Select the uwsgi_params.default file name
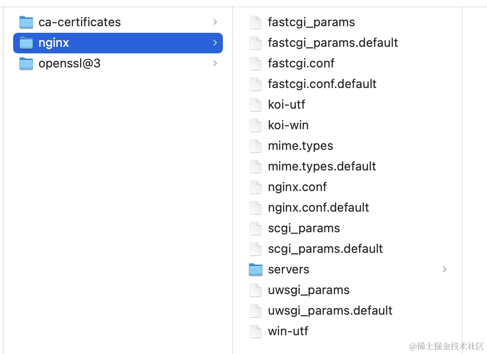The image size is (487, 354). (x=330, y=310)
